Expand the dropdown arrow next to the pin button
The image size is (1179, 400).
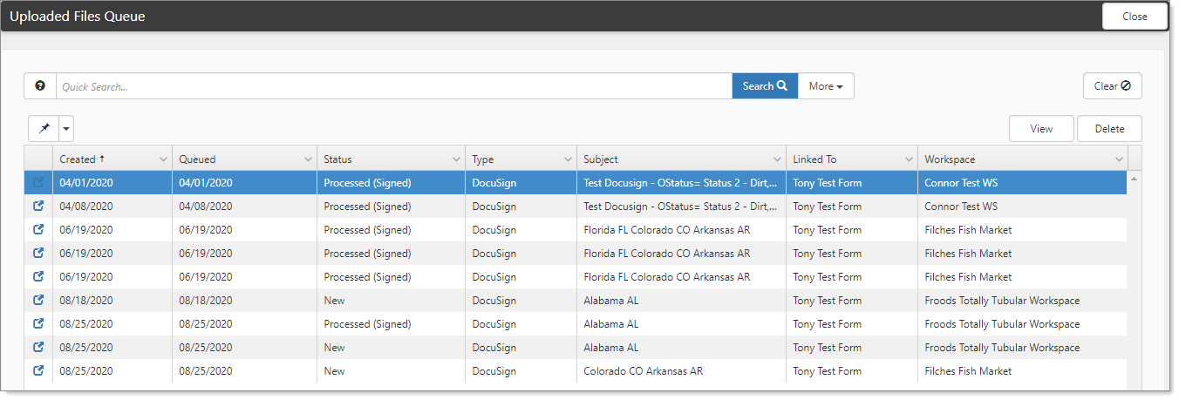click(66, 129)
